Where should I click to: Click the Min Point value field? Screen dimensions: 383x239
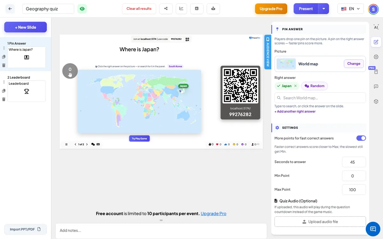click(354, 176)
